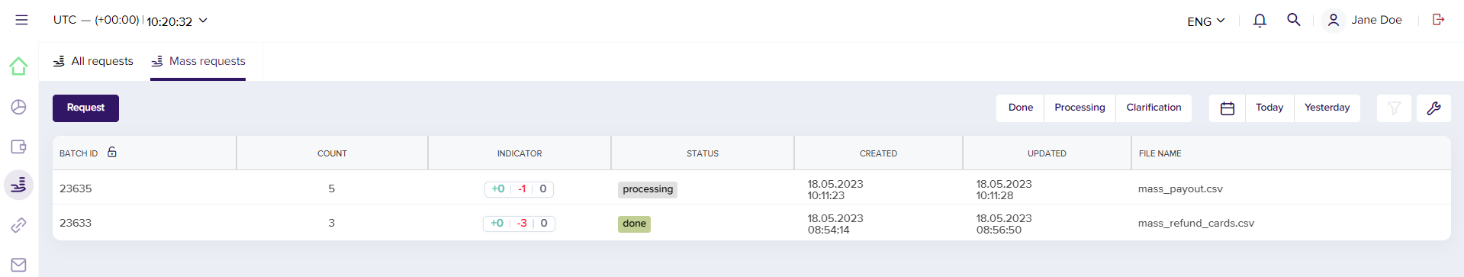Expand the UTC timezone dropdown

coord(130,21)
